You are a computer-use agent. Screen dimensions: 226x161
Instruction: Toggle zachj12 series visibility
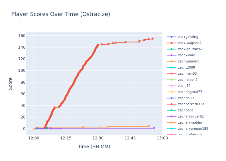pos(184,86)
